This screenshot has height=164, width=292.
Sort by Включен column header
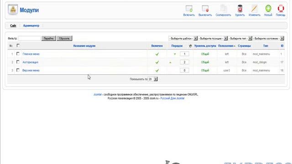[157, 46]
